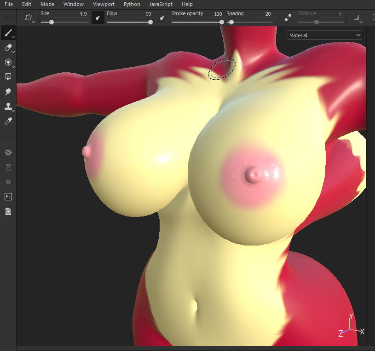Image resolution: width=375 pixels, height=351 pixels.
Task: Select the Material Picker eyedropper tool
Action: coord(8,121)
